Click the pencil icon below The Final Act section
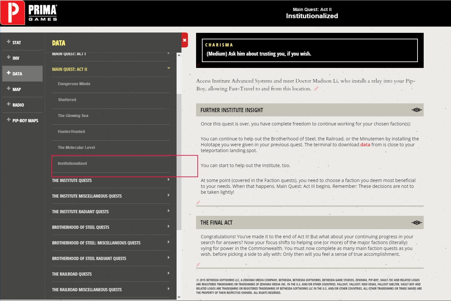 (198, 265)
